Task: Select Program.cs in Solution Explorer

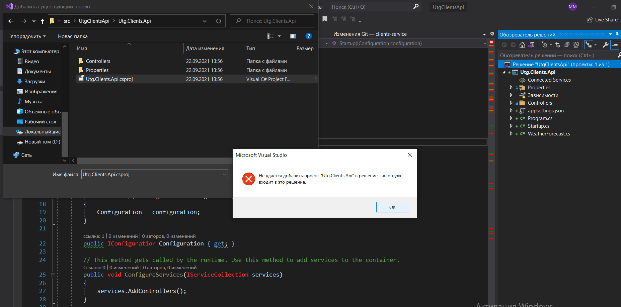Action: click(540, 118)
